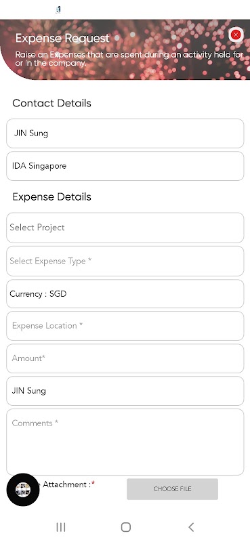
Task: Select the JIN Sung contact name field
Action: point(125,133)
